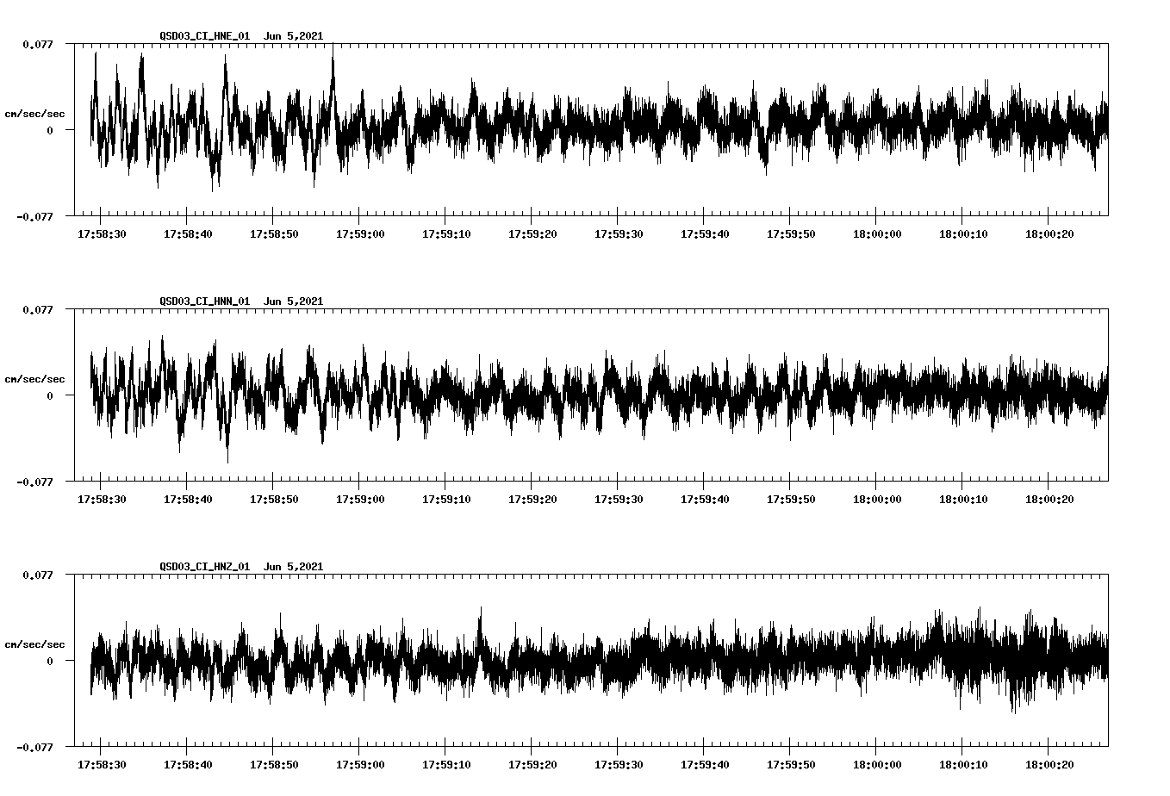The width and height of the screenshot is (1170, 796).
Task: Click the 17:59:10 time label under HNE plot
Action: [x=446, y=234]
